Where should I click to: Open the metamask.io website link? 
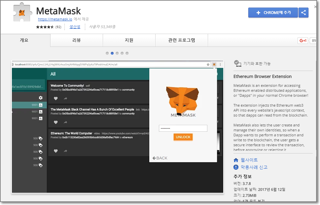click(x=55, y=19)
